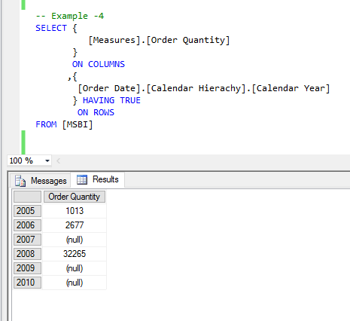Select the 2006 row header
Image resolution: width=350 pixels, height=321 pixels.
pyautogui.click(x=27, y=225)
